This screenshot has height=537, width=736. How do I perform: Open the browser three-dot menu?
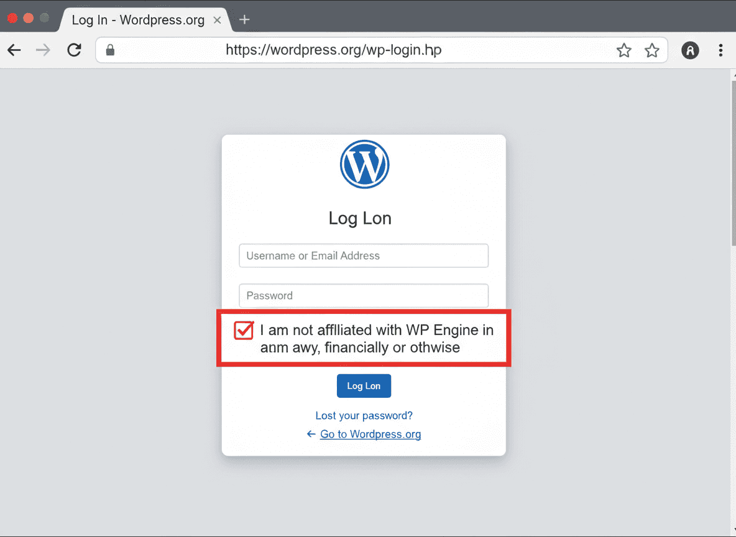720,50
